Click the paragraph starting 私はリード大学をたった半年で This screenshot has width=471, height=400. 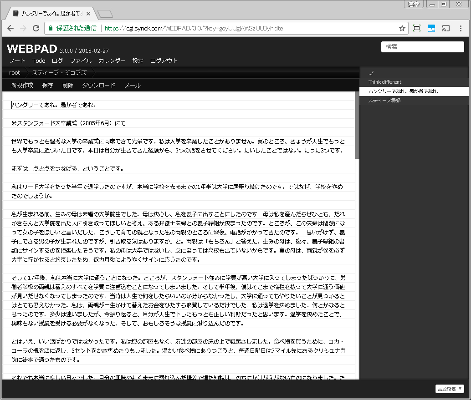click(x=177, y=192)
